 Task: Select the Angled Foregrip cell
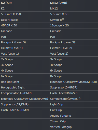(x=74, y=116)
